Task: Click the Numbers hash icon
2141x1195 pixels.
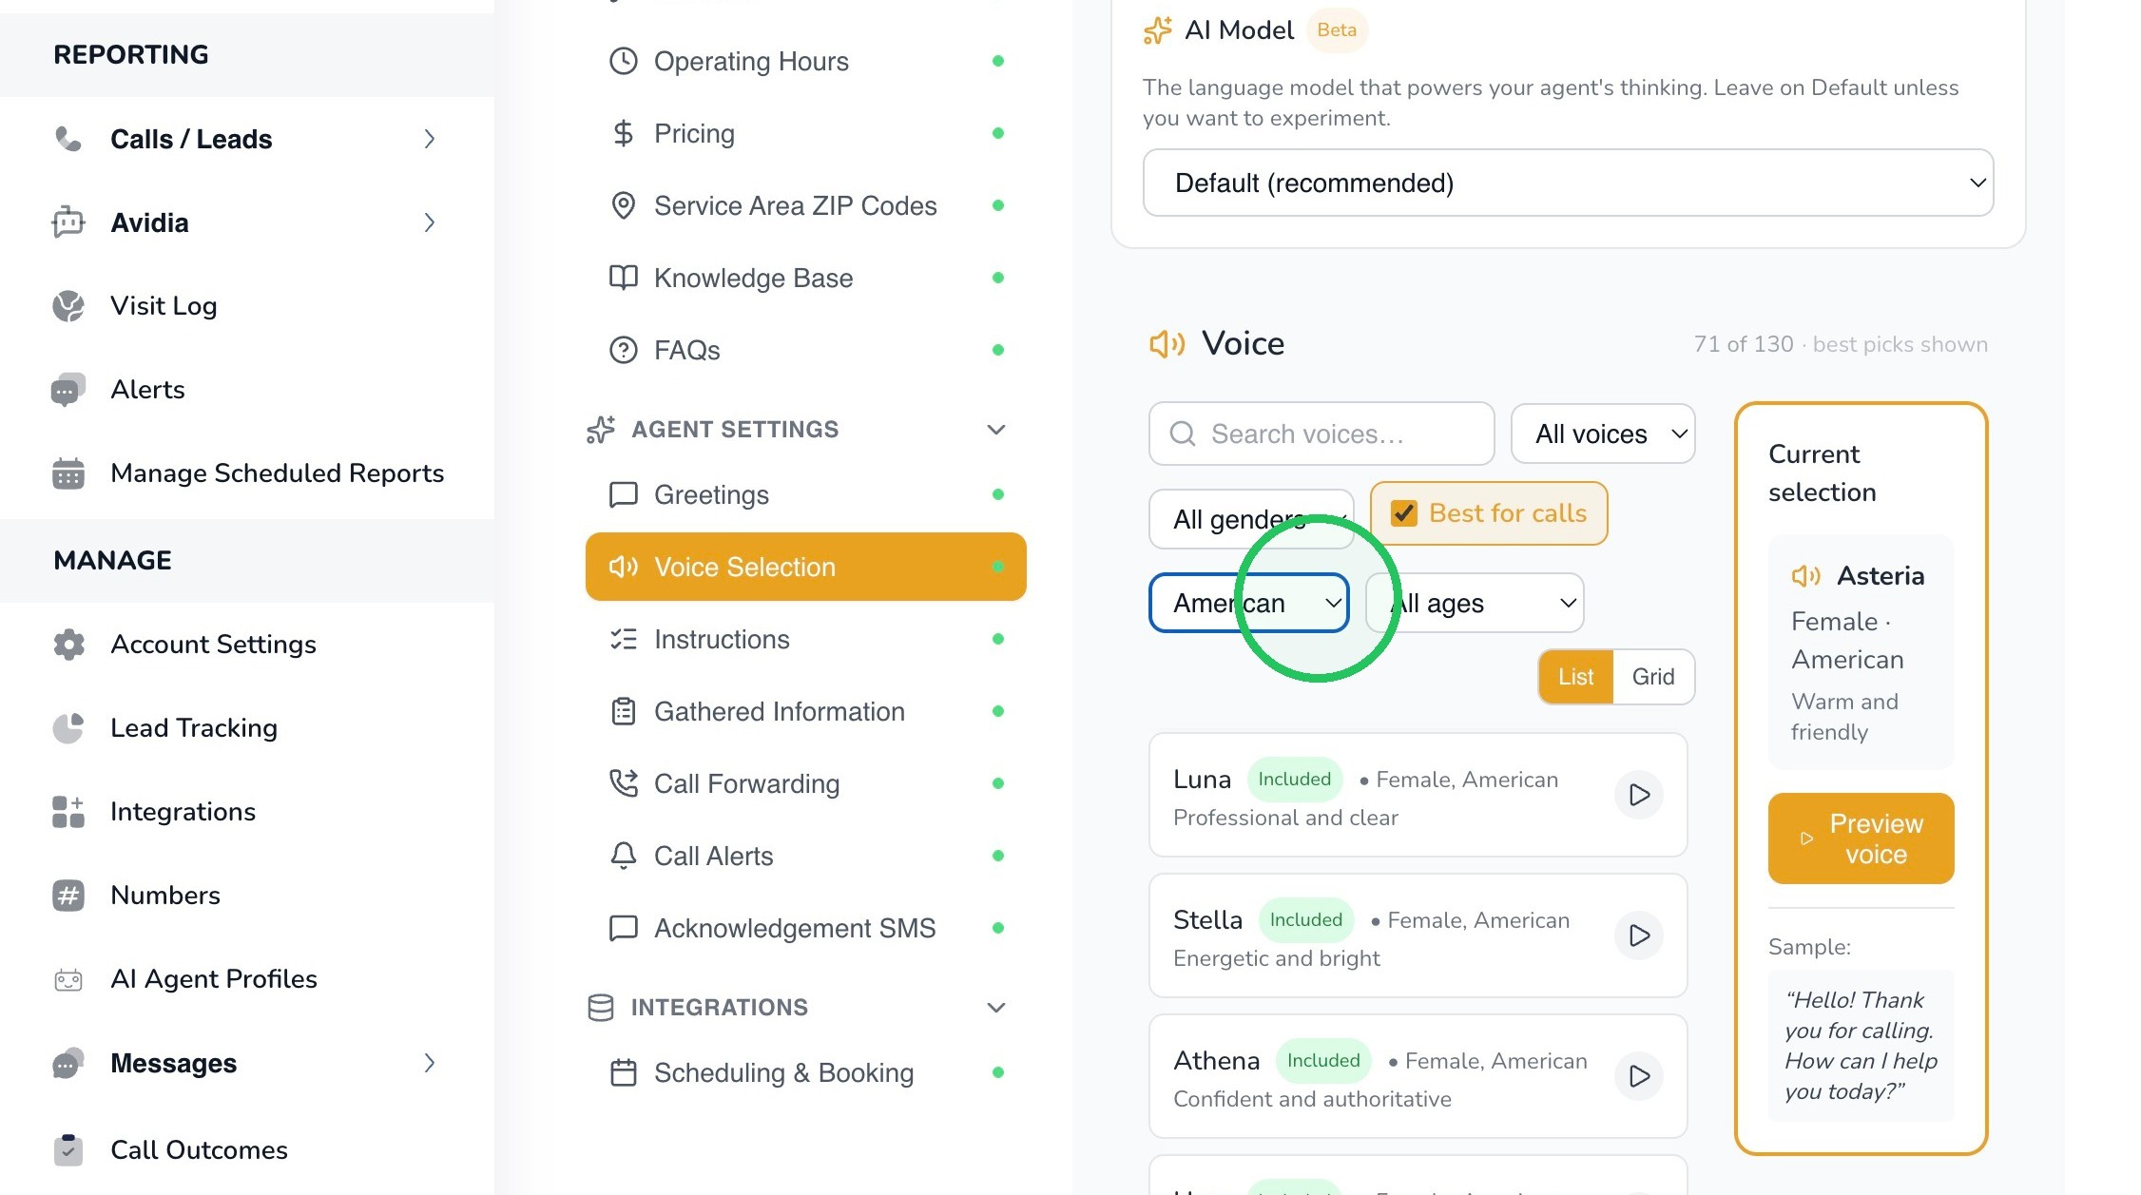Action: coord(68,896)
